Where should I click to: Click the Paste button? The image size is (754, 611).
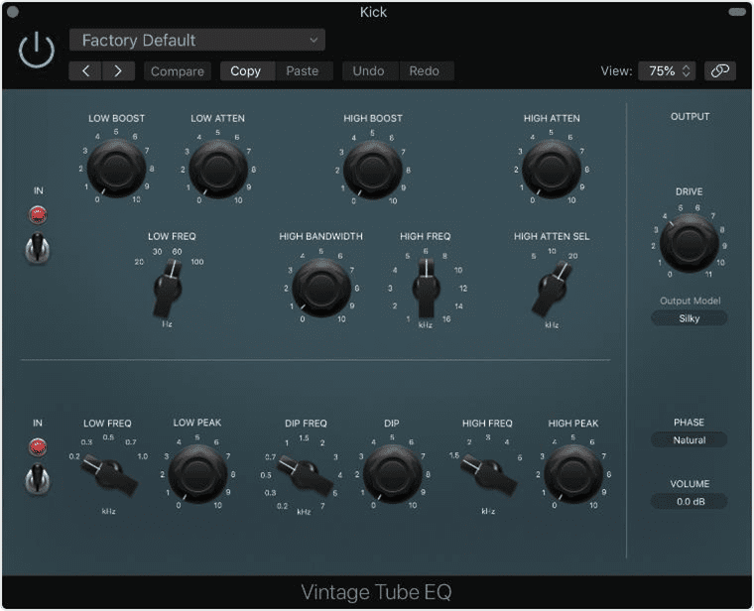(303, 71)
